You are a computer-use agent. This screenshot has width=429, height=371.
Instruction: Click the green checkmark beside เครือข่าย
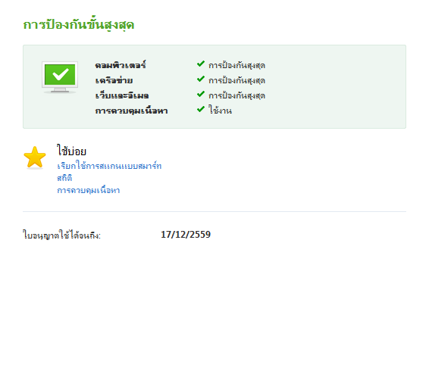tap(201, 79)
